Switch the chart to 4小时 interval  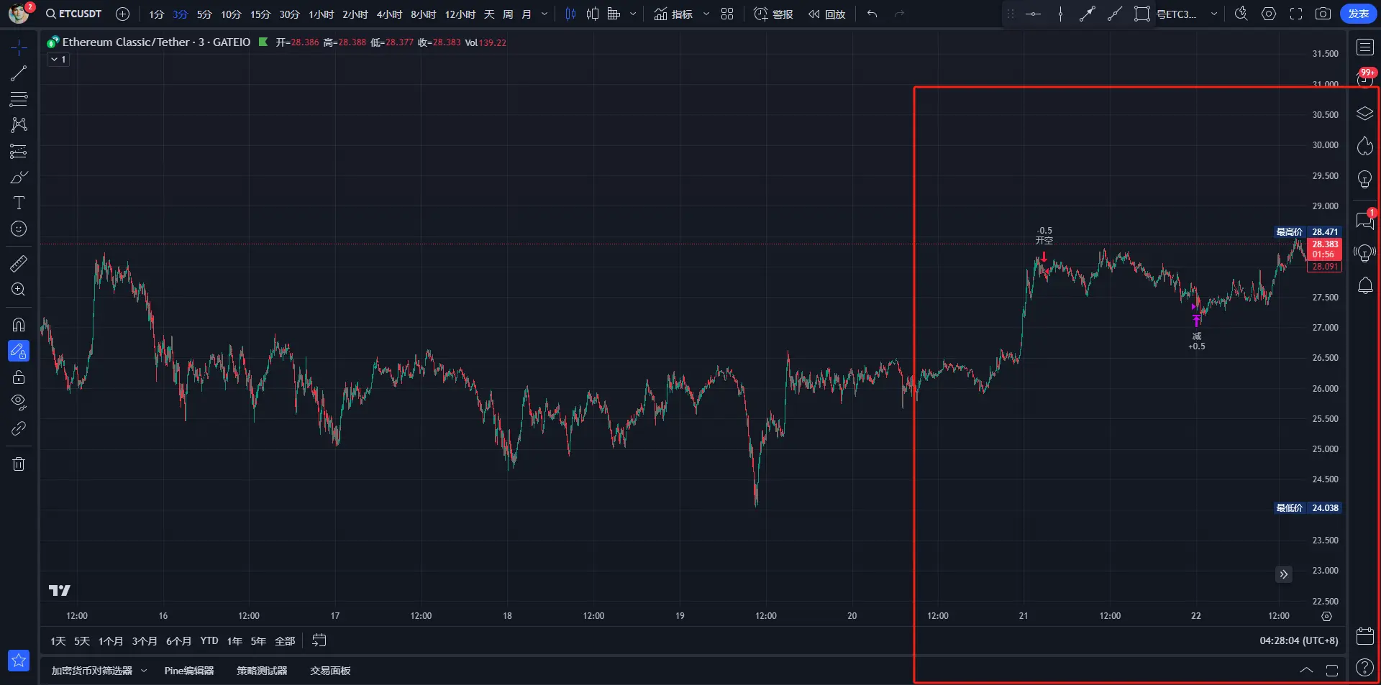tap(389, 14)
